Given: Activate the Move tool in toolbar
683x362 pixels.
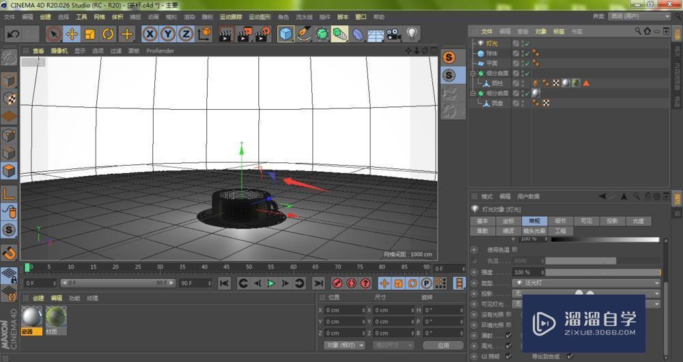Looking at the screenshot, I should [x=72, y=34].
